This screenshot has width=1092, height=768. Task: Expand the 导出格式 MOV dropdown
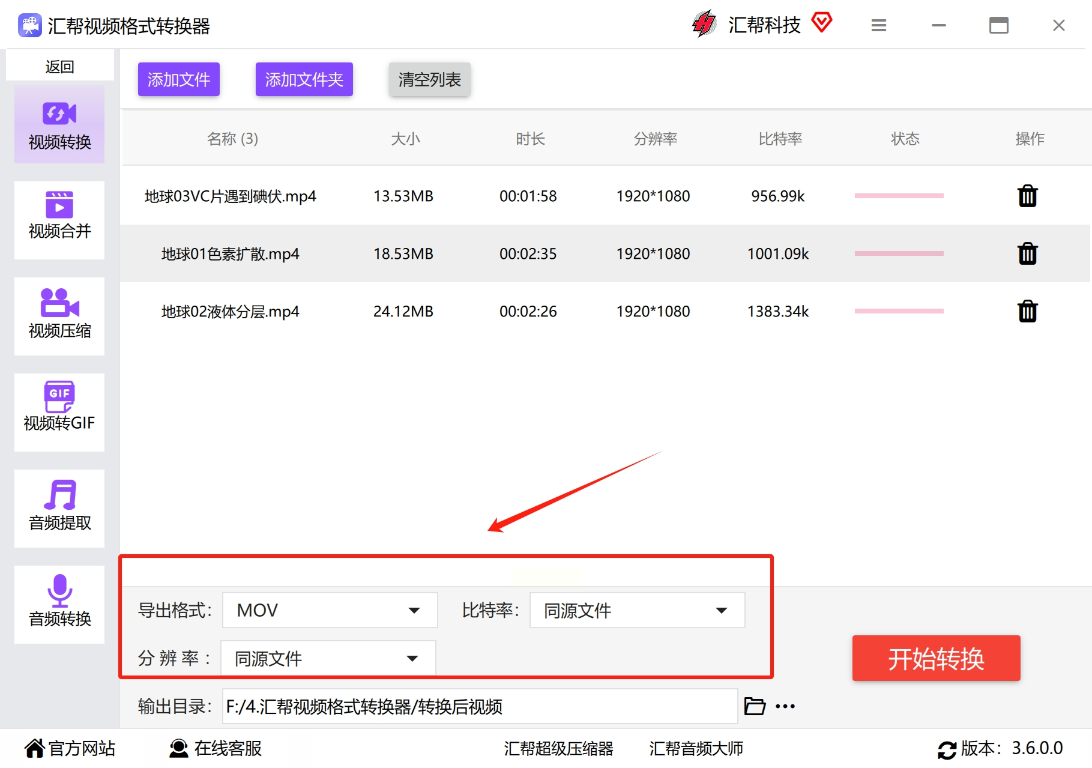point(330,610)
